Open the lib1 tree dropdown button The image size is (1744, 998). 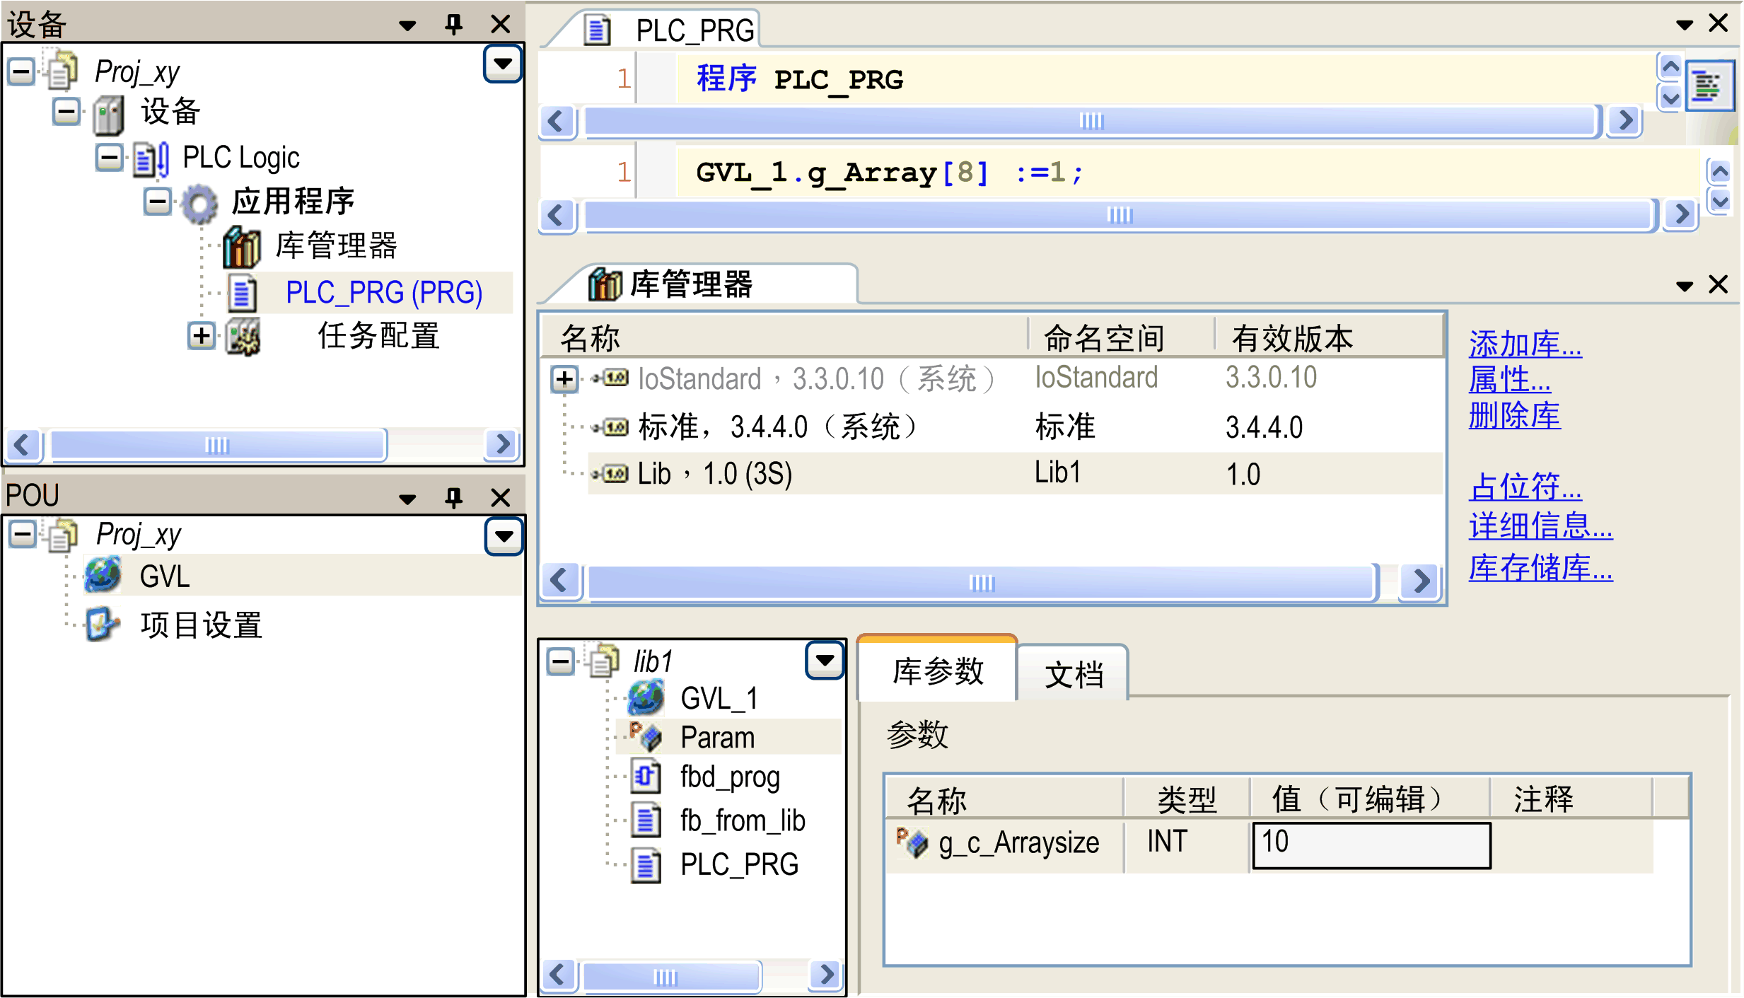(825, 661)
